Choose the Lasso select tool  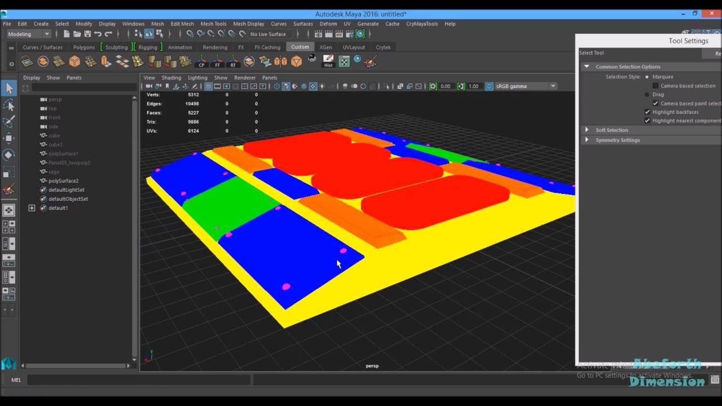tap(9, 105)
